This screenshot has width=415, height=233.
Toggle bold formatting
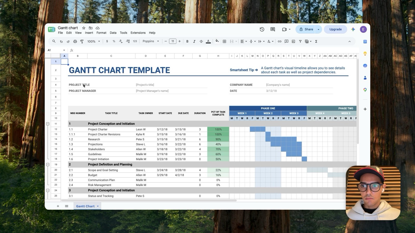187,41
